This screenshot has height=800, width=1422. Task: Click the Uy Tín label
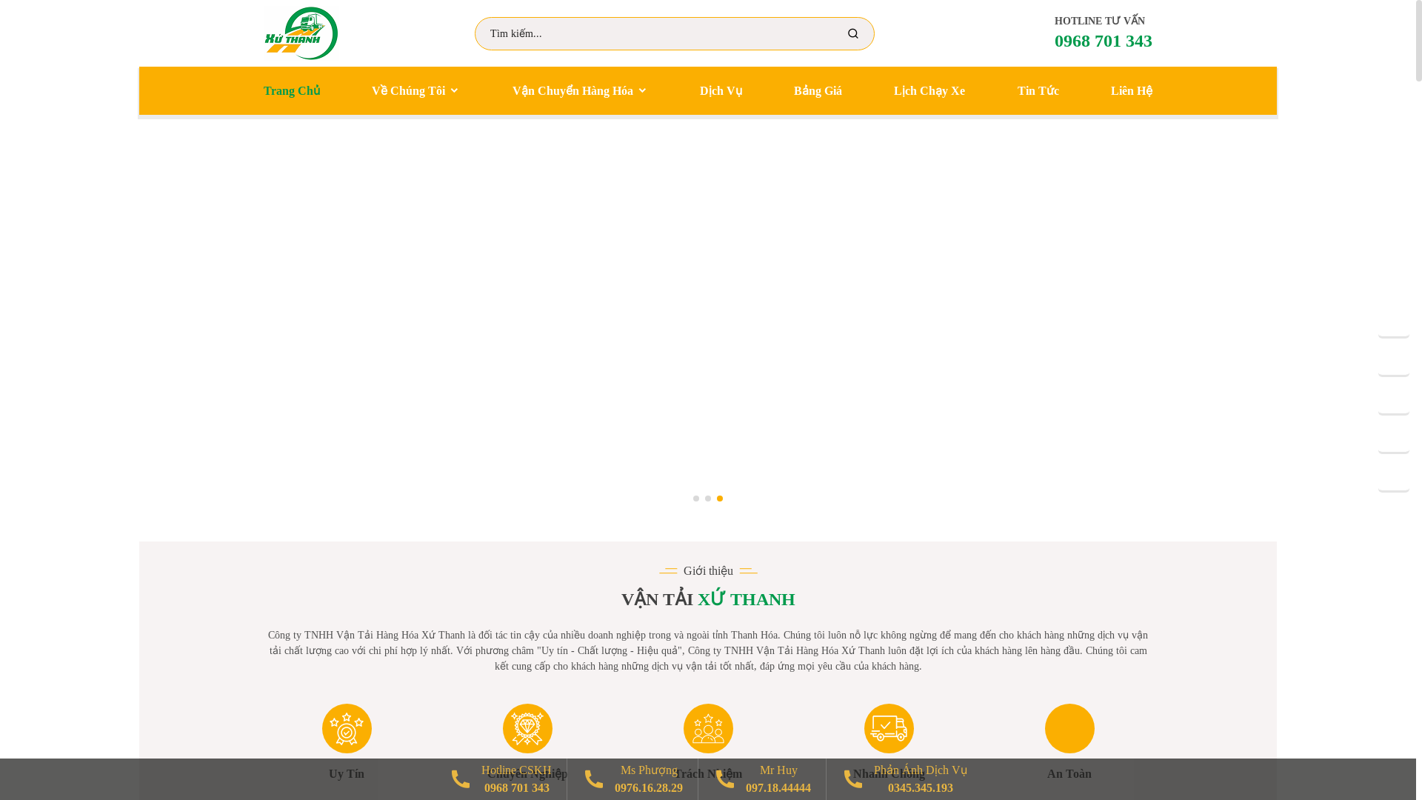tap(347, 773)
